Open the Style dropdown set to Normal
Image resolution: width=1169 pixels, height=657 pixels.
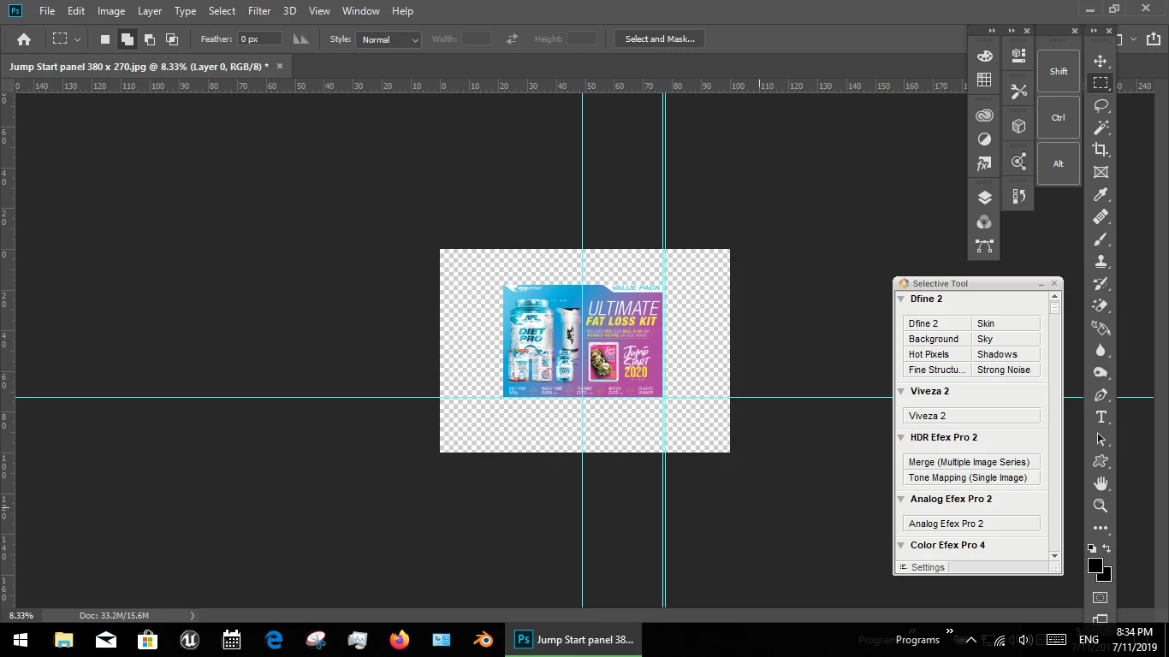pyautogui.click(x=389, y=39)
